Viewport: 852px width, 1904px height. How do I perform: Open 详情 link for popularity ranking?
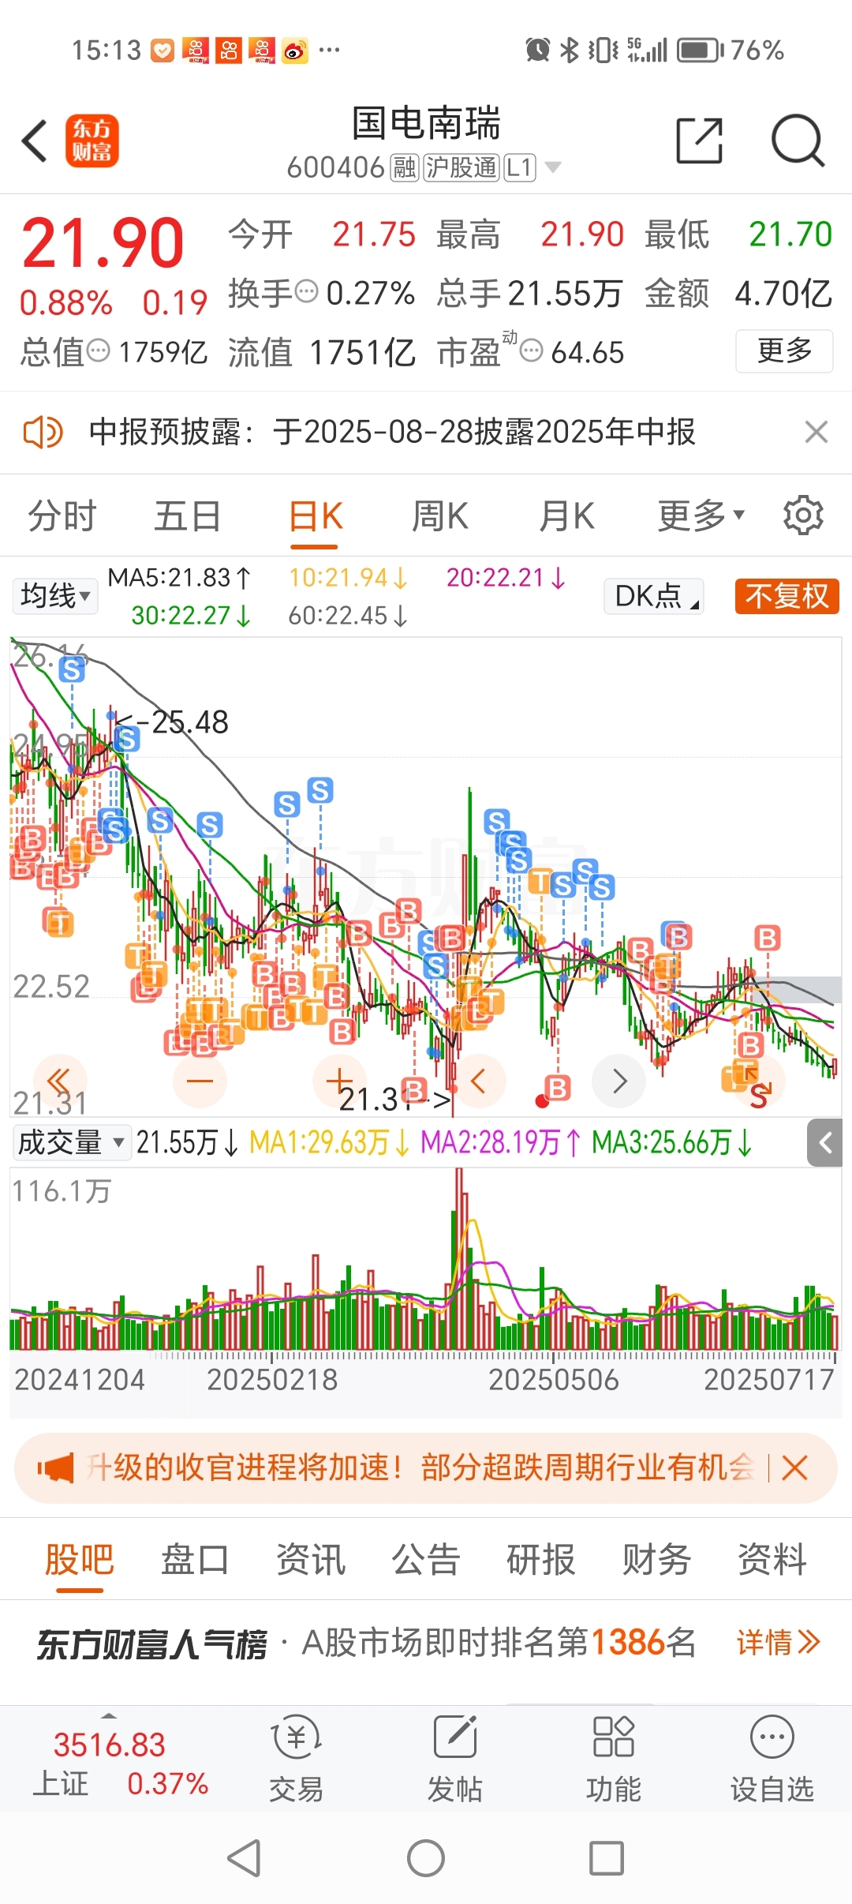779,1643
